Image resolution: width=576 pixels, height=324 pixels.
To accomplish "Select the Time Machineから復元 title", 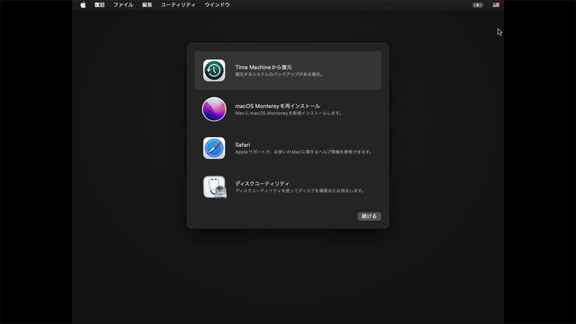I will pos(264,67).
